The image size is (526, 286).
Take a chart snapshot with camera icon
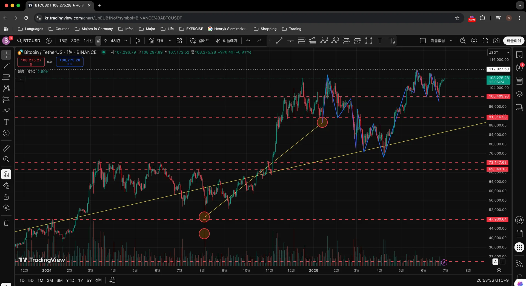click(496, 41)
